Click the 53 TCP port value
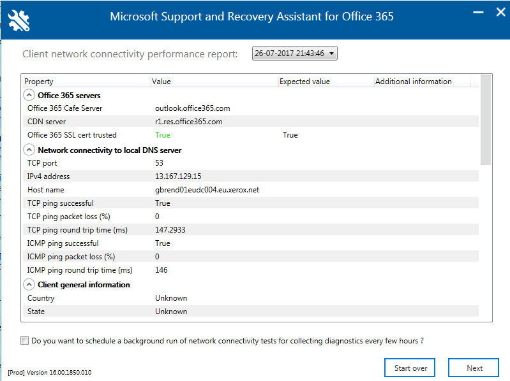The image size is (510, 381). [x=159, y=163]
